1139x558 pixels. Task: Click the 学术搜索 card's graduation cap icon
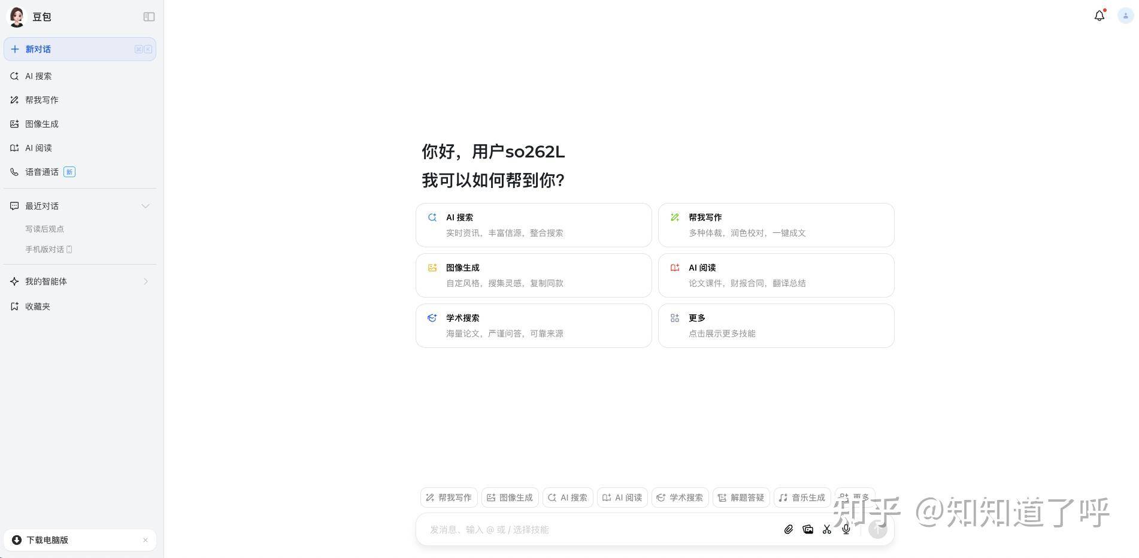pos(432,318)
